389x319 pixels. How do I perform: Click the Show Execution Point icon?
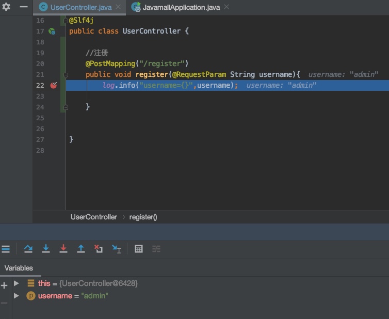pos(6,249)
